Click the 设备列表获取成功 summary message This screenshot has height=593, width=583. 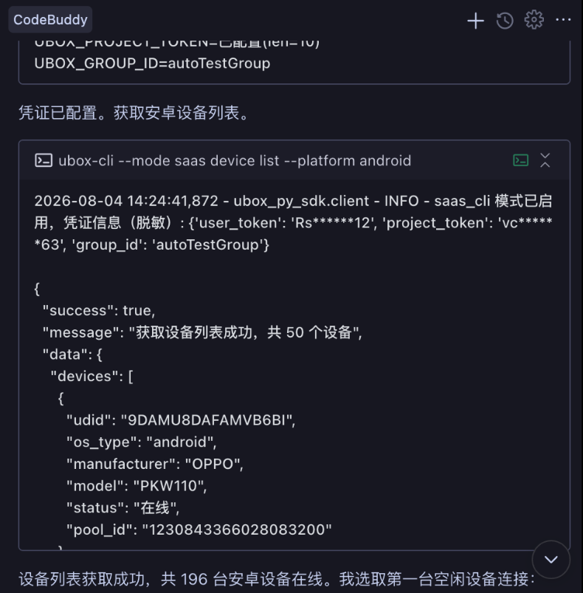click(x=277, y=579)
